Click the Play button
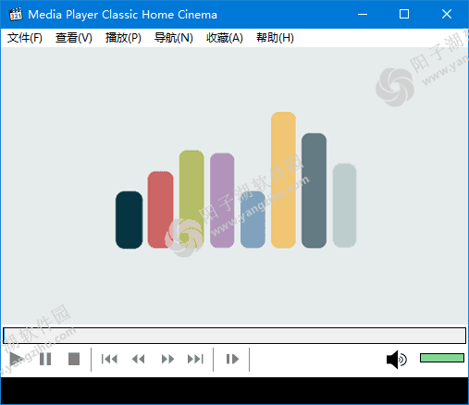The height and width of the screenshot is (405, 469). (x=17, y=359)
